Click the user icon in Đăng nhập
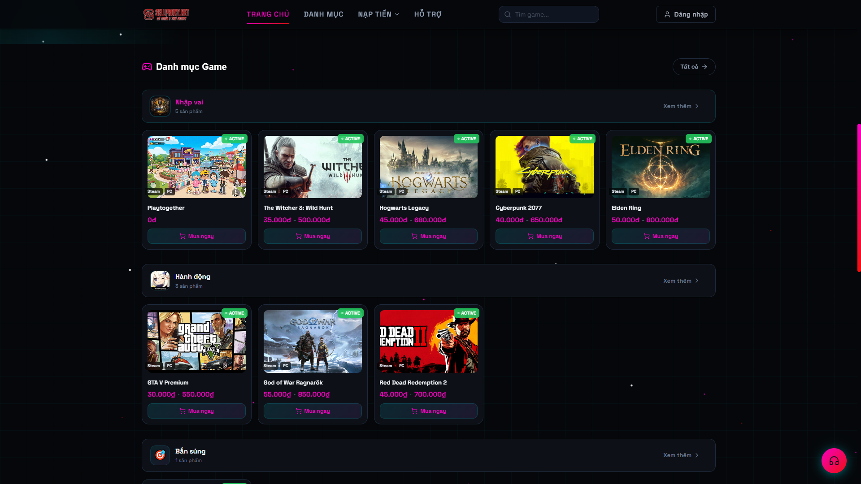Viewport: 861px width, 484px height. [667, 14]
